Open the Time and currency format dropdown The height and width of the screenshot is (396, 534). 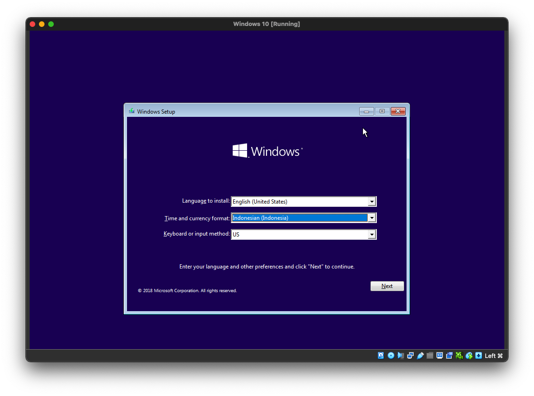click(x=371, y=218)
